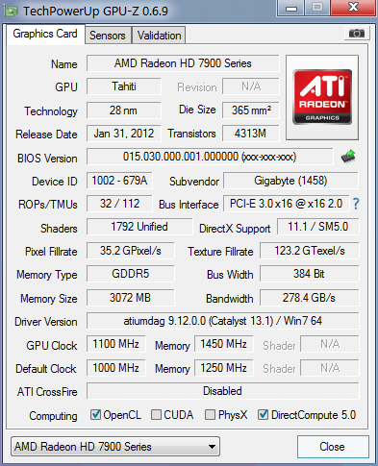The height and width of the screenshot is (466, 378).
Task: Toggle the DirectCompute 5.0 checkbox
Action: 263,414
